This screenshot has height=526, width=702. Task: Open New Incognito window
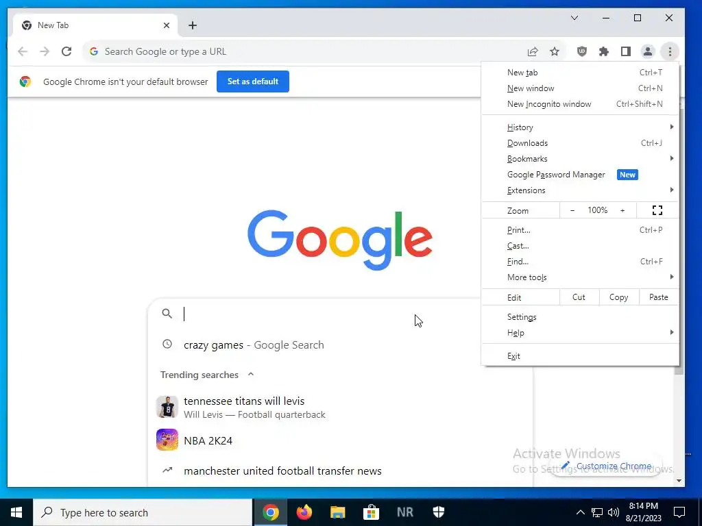coord(580,104)
